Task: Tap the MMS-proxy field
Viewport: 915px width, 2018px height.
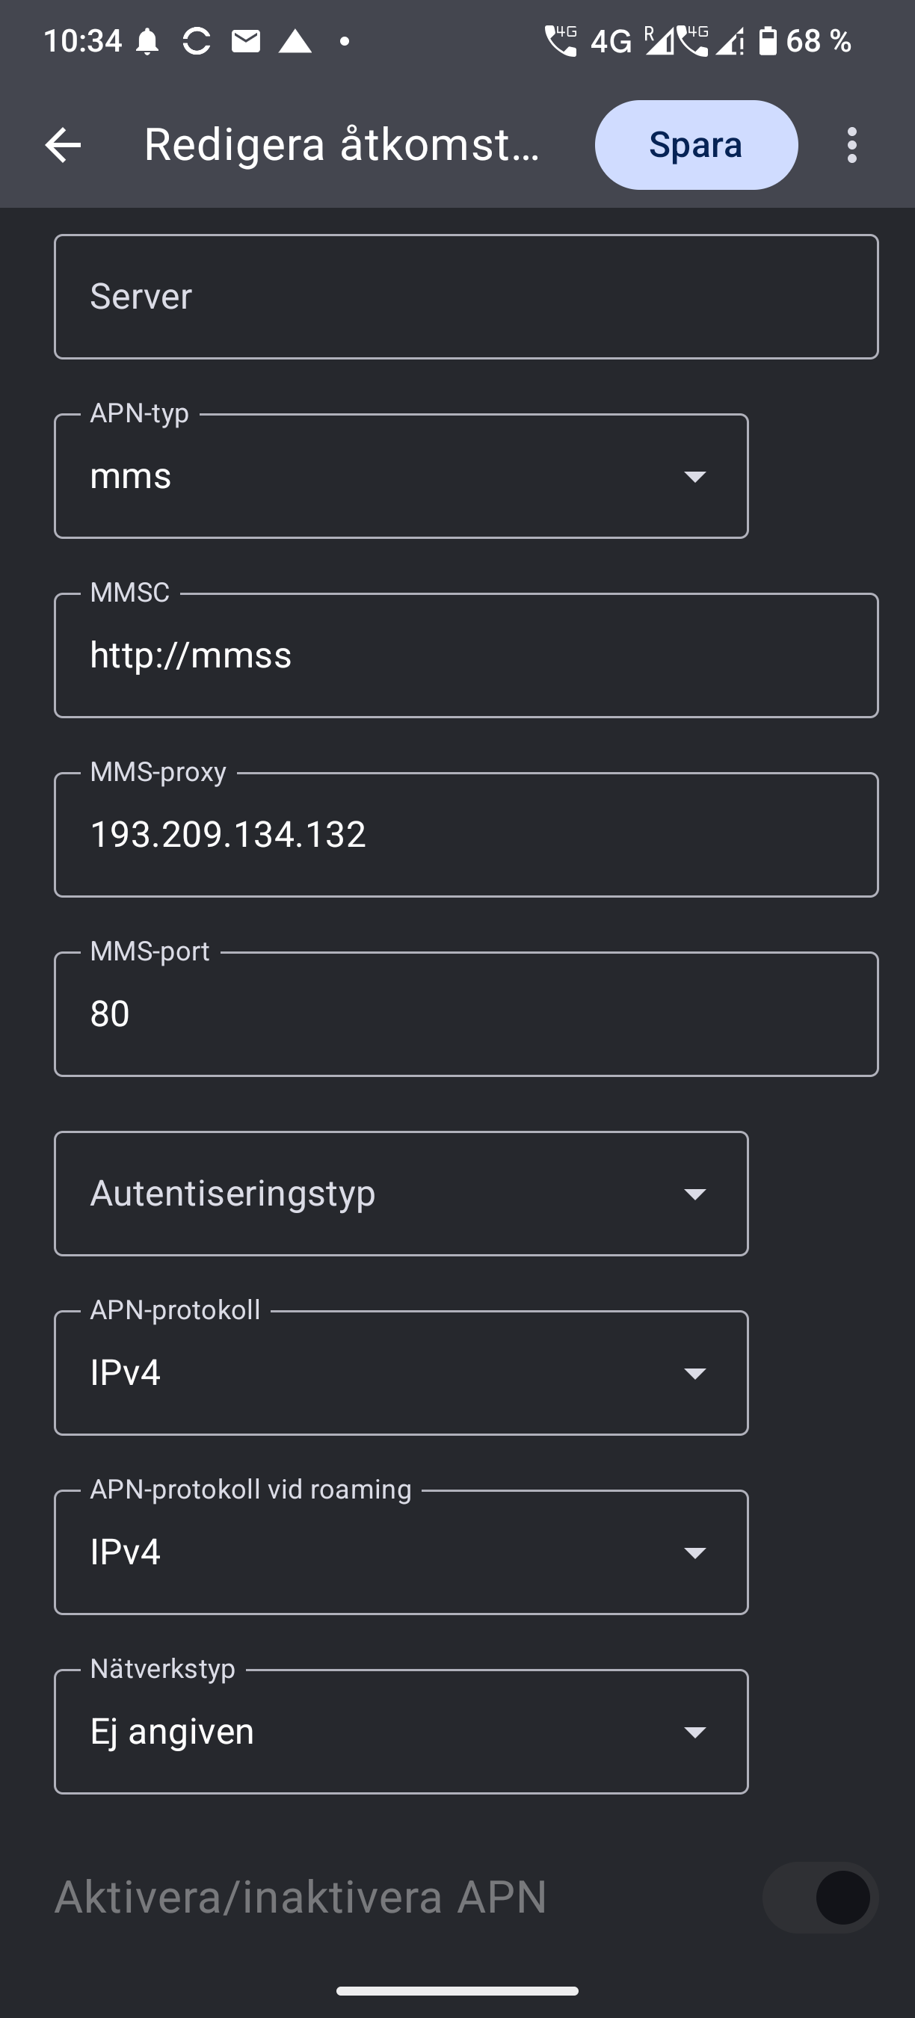Action: point(466,834)
